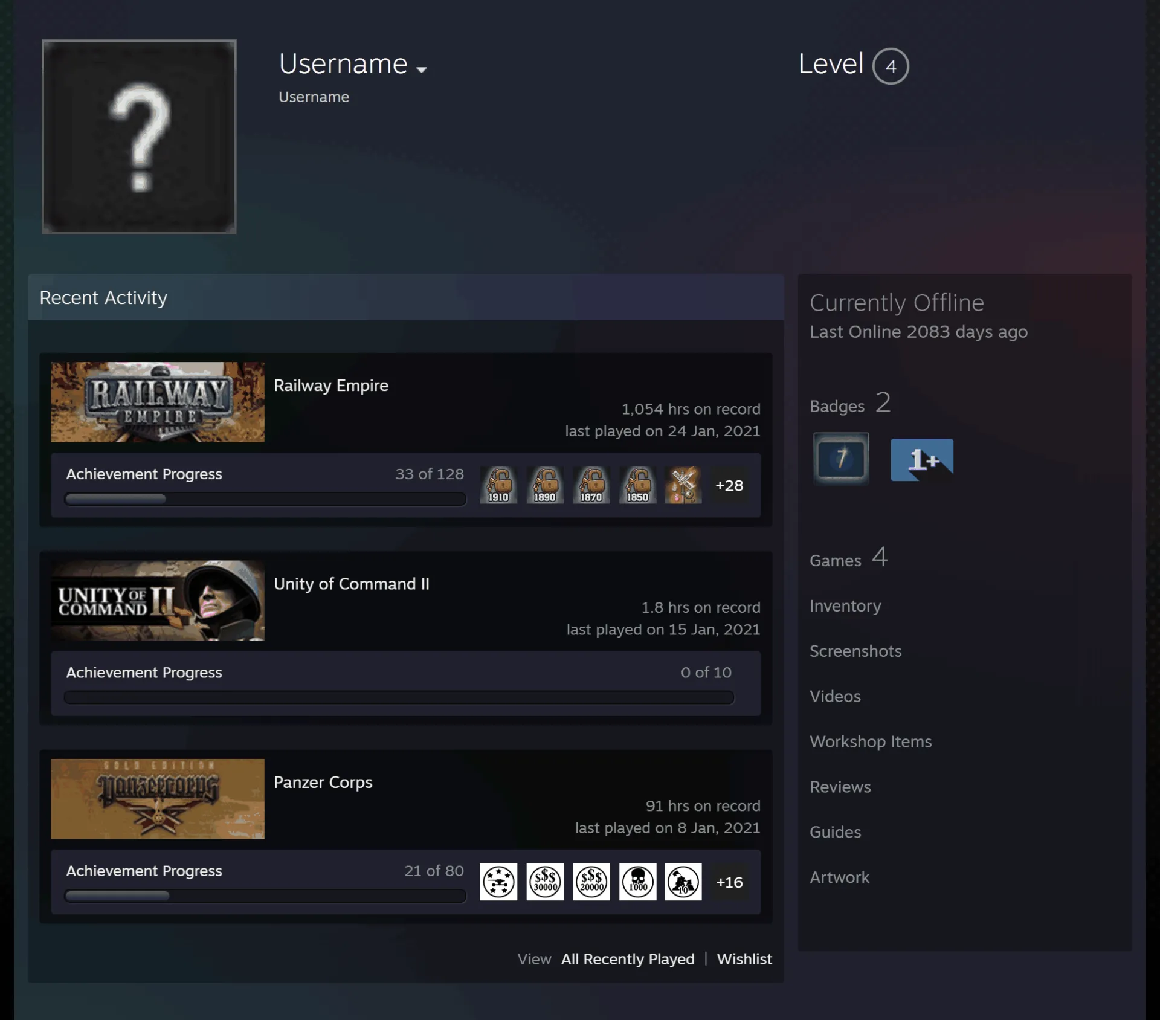Click the Railway Empire 1910 achievement icon
Viewport: 1160px width, 1020px height.
(x=498, y=485)
